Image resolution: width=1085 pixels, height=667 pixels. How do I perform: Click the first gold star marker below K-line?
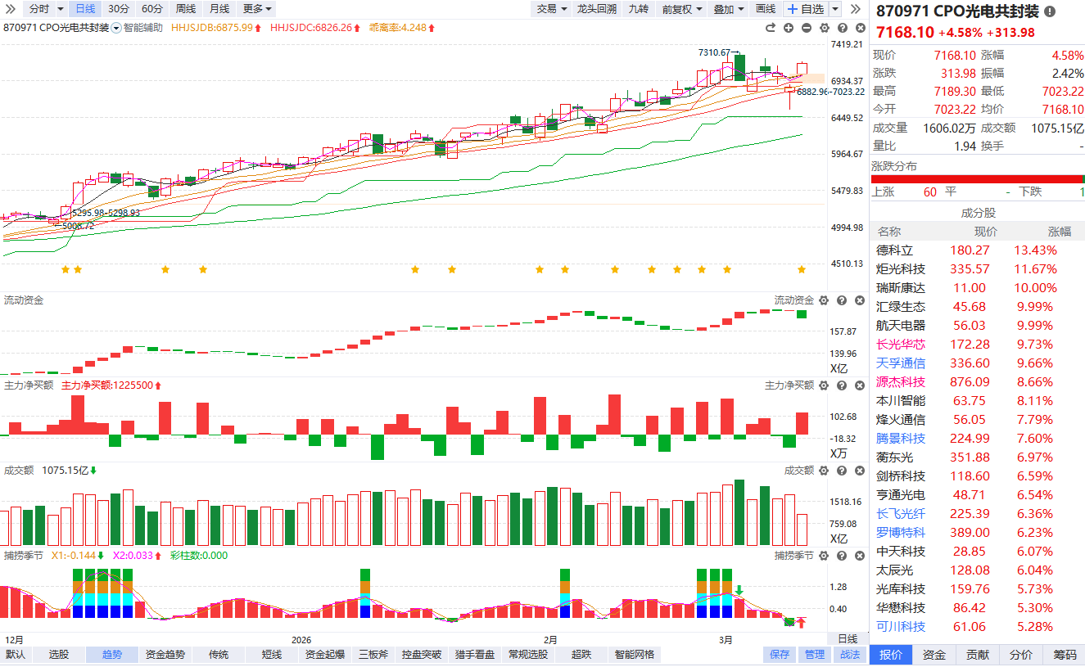pos(65,269)
